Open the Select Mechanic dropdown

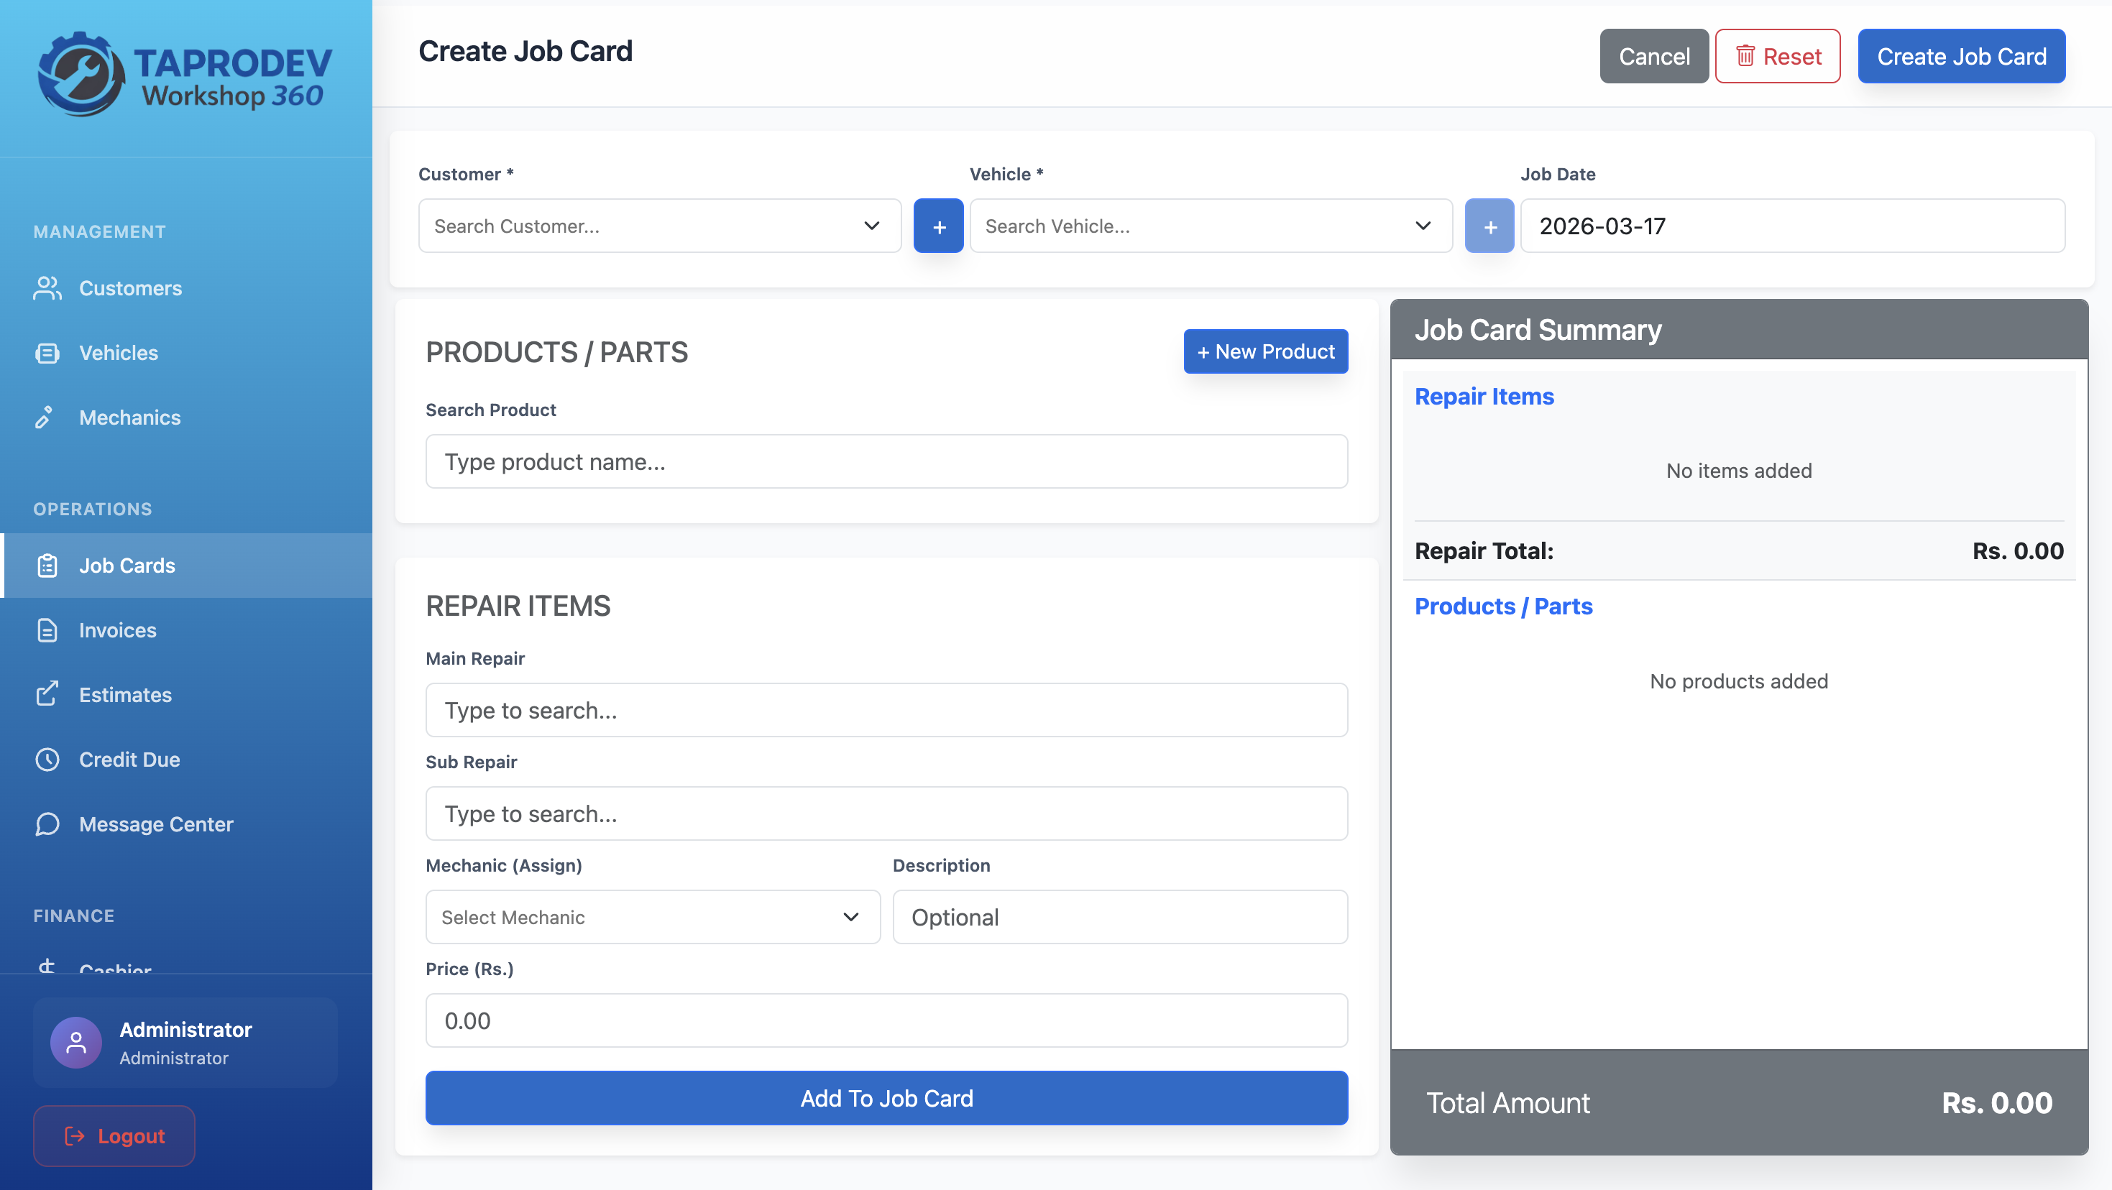[652, 916]
